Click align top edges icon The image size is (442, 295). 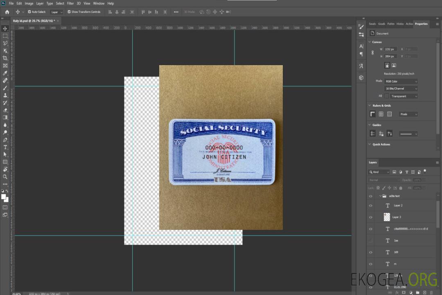(143, 12)
